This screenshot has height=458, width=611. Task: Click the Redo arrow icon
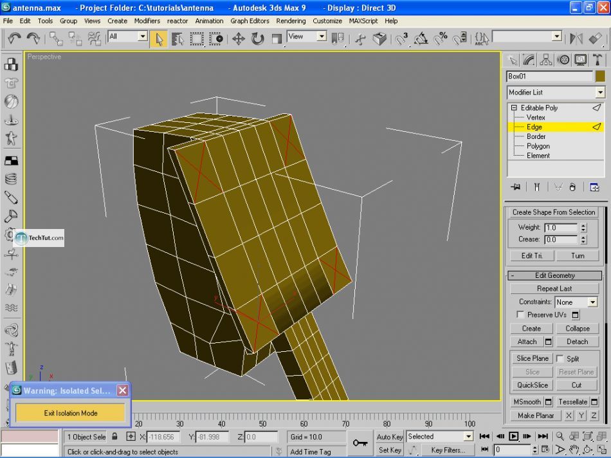33,39
